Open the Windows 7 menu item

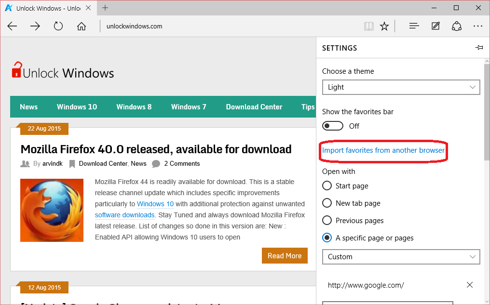[x=189, y=107]
